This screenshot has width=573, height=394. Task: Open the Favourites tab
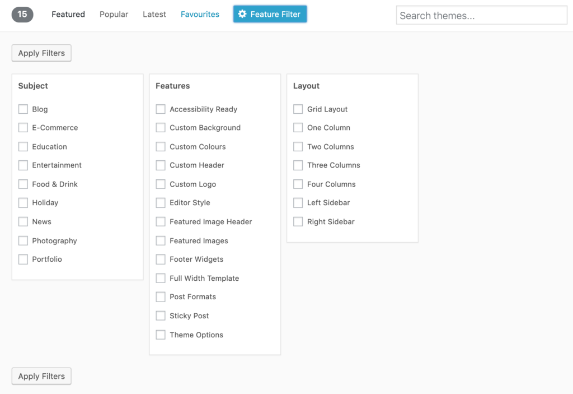[200, 14]
